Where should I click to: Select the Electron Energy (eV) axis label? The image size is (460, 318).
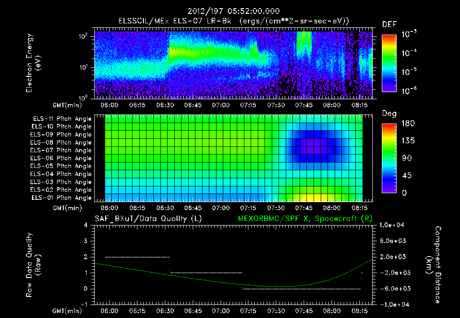[33, 63]
